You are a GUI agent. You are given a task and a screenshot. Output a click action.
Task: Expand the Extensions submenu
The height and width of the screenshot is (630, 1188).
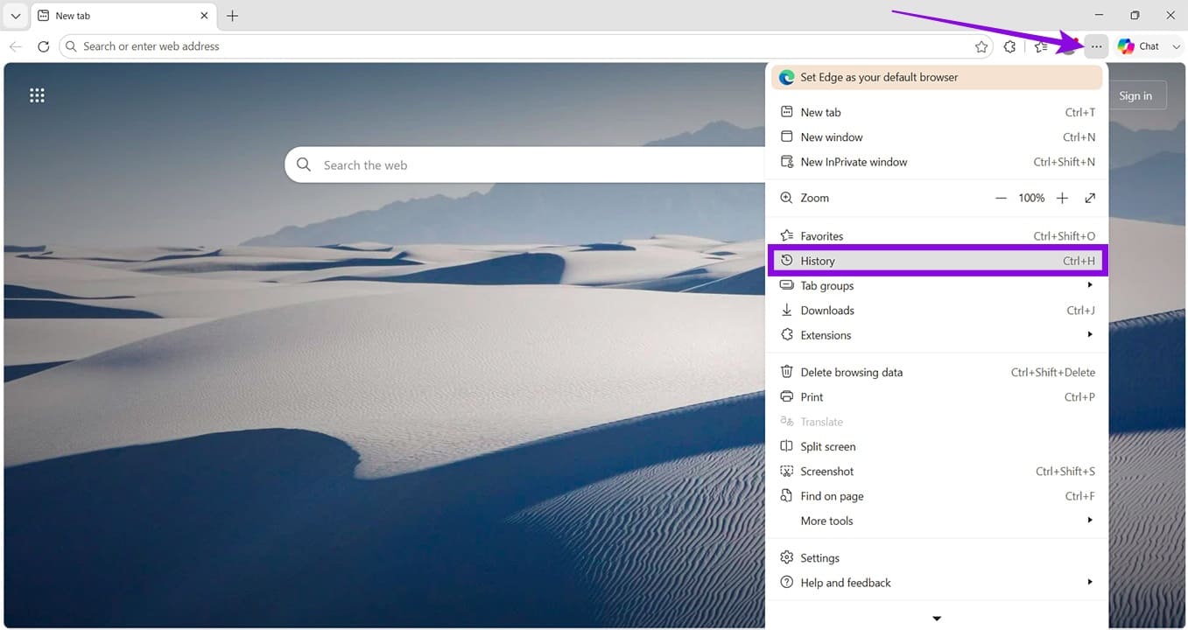click(937, 335)
